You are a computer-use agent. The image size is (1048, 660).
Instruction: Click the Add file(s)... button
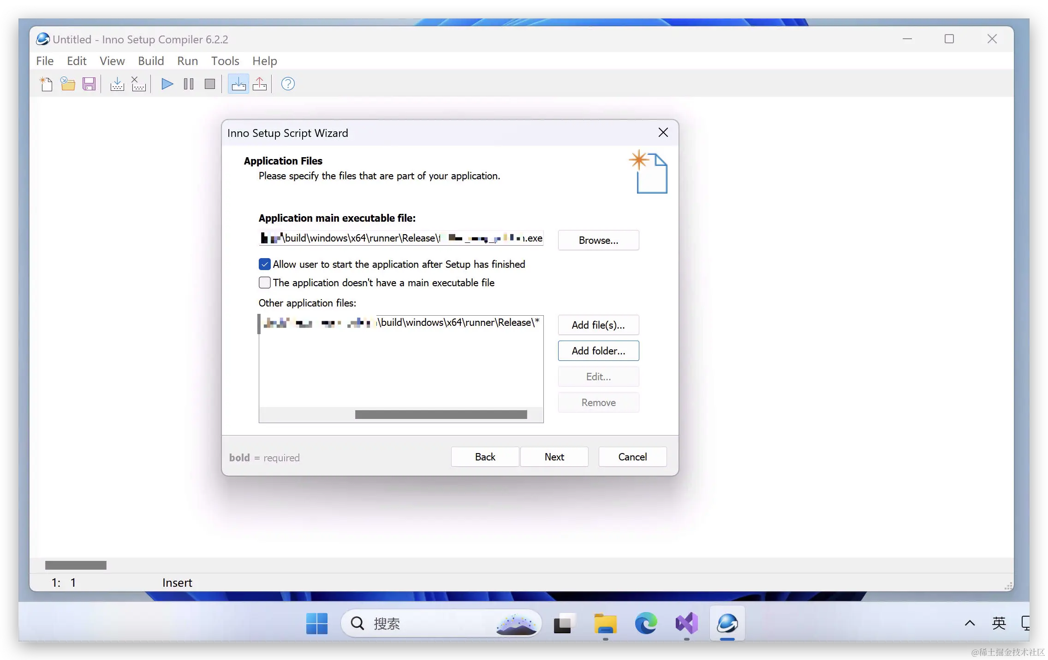coord(598,325)
